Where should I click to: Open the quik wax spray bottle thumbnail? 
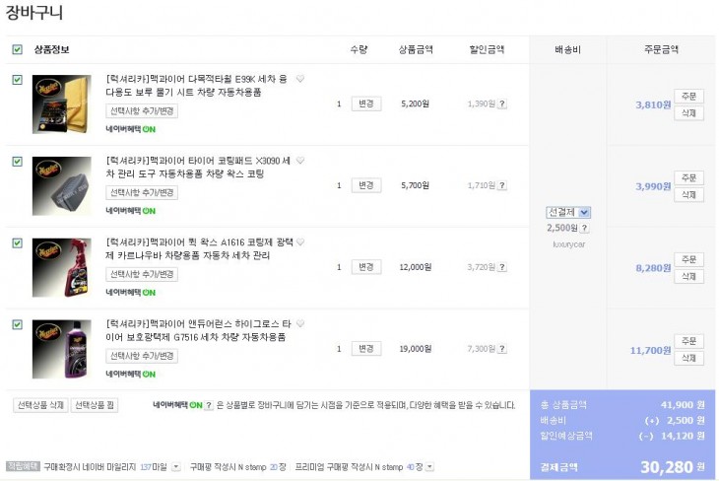coord(61,267)
